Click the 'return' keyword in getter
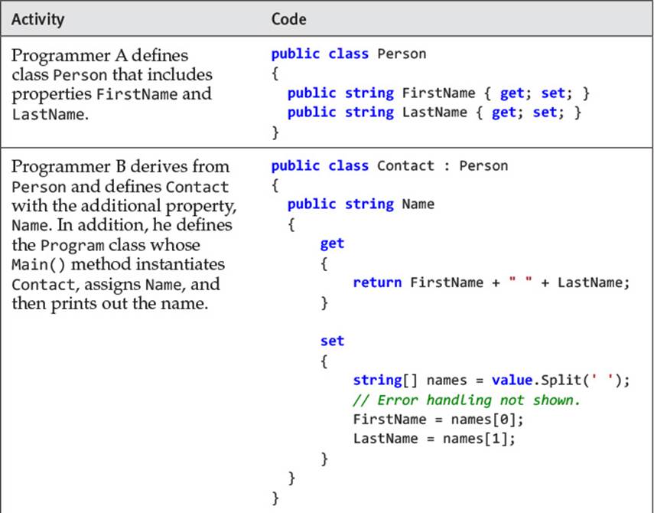This screenshot has width=654, height=513. pyautogui.click(x=377, y=283)
